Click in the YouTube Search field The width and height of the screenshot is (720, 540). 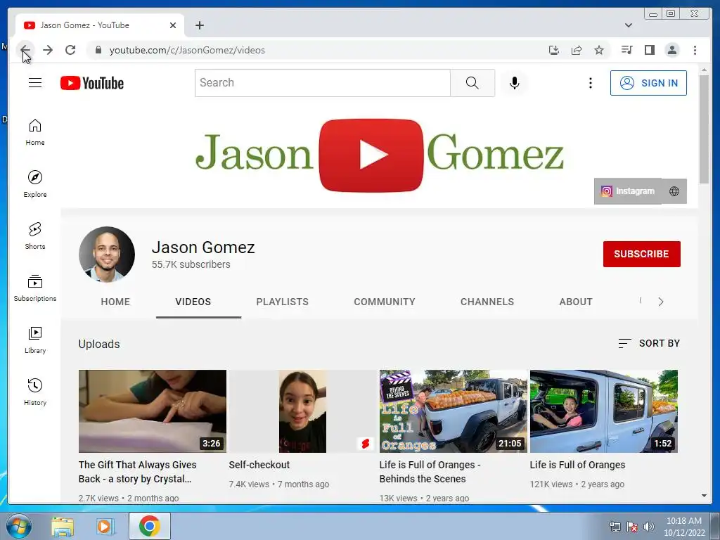tap(322, 83)
